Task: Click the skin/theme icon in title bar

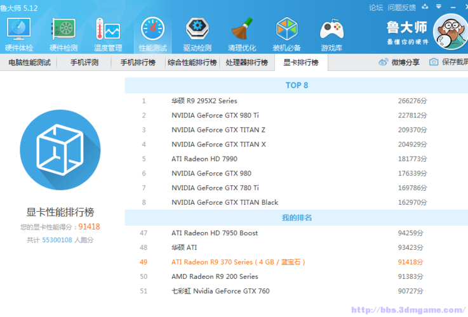Action: 425,6
